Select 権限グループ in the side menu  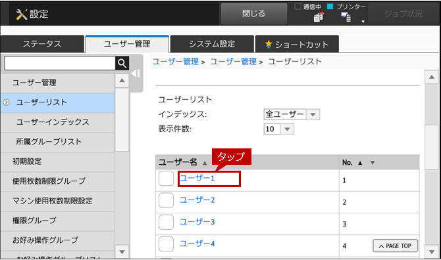pos(58,221)
